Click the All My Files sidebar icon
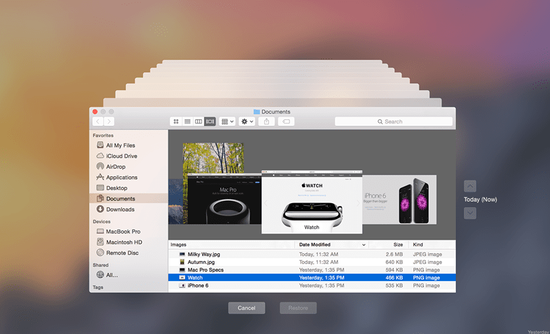This screenshot has width=550, height=334. pyautogui.click(x=100, y=145)
